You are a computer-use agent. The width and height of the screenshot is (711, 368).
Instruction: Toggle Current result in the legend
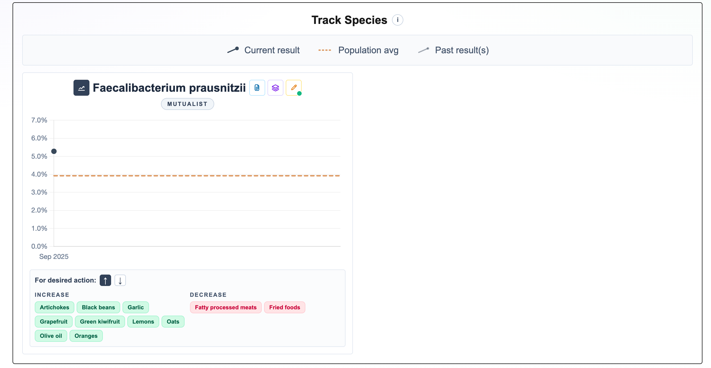point(263,50)
